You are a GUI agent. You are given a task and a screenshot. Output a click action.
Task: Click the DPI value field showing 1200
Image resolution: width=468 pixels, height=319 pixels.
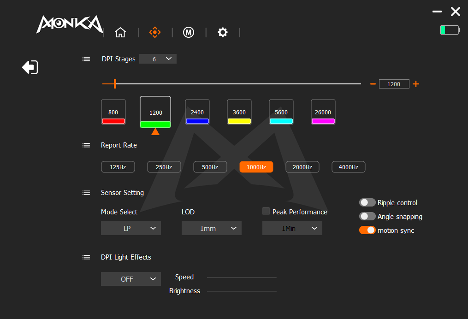coord(394,84)
